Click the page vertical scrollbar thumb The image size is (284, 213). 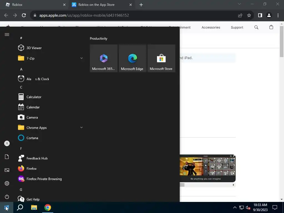tap(282, 42)
